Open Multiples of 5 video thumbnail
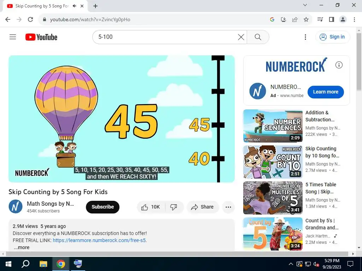362x271 pixels. click(273, 198)
